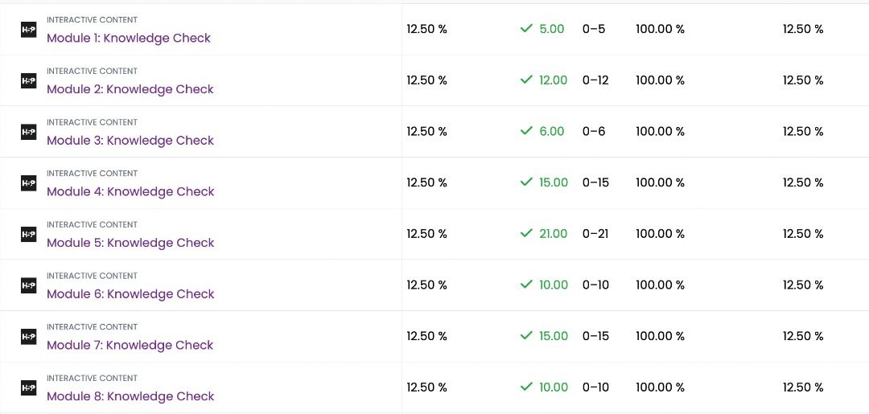Image resolution: width=869 pixels, height=414 pixels.
Task: Click the H5P icon beside Module 2
Action: [28, 80]
